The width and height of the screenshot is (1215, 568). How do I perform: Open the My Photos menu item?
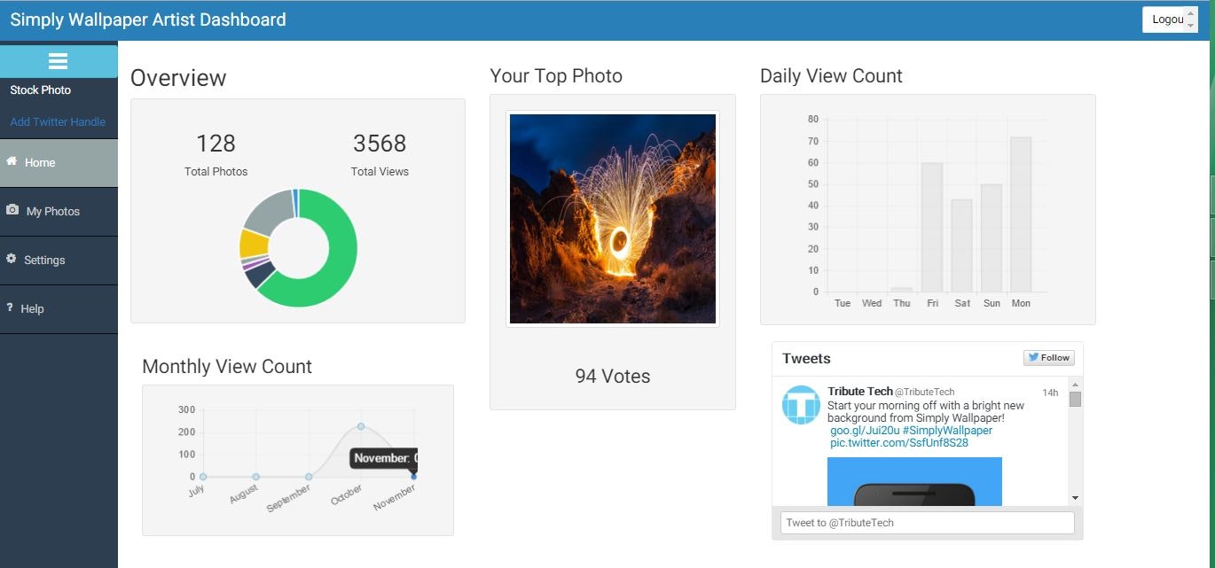click(x=59, y=212)
